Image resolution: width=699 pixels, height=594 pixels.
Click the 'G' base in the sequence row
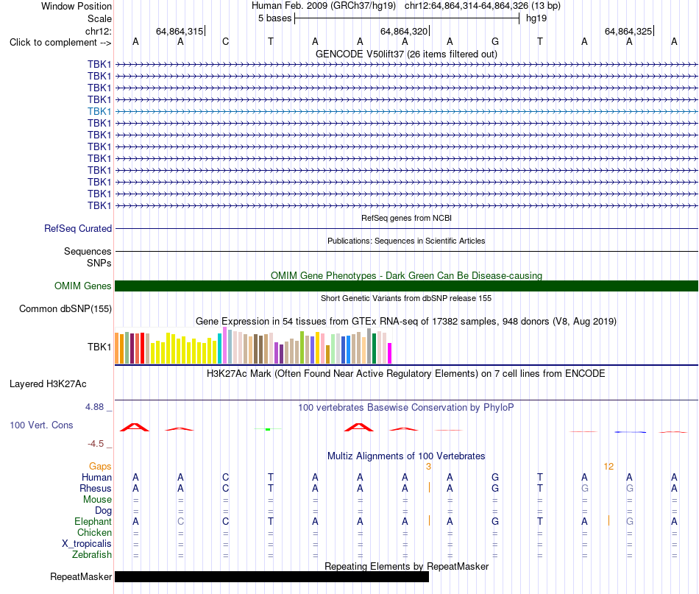[x=495, y=41]
